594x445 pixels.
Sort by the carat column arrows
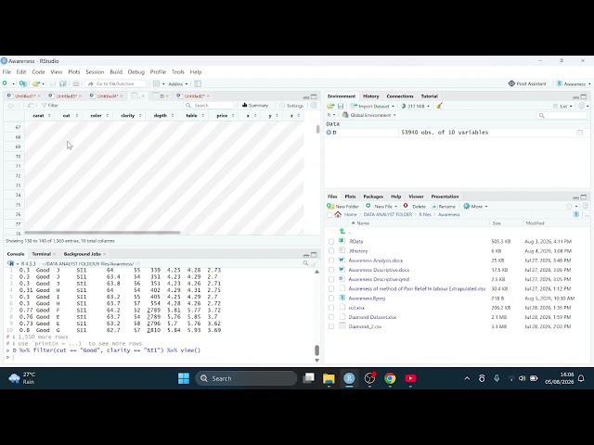[x=49, y=115]
